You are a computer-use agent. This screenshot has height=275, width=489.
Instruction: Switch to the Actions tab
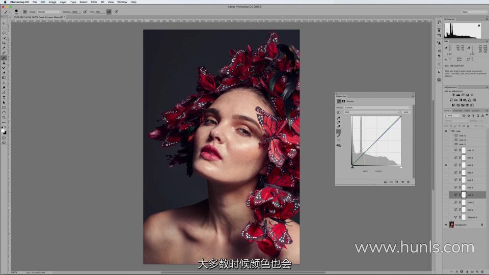pyautogui.click(x=476, y=111)
